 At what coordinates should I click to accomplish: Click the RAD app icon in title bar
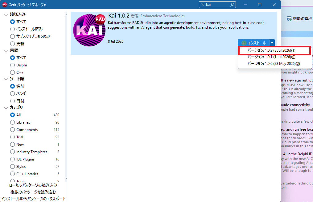coord(4,5)
